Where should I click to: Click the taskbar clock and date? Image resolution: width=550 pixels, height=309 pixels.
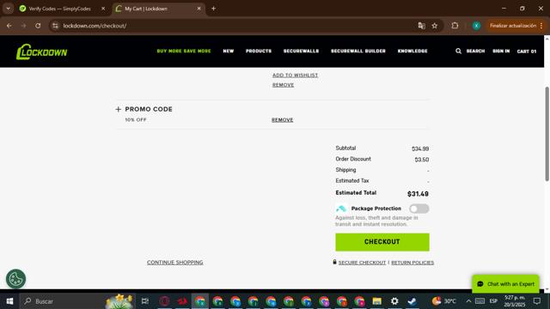click(515, 301)
